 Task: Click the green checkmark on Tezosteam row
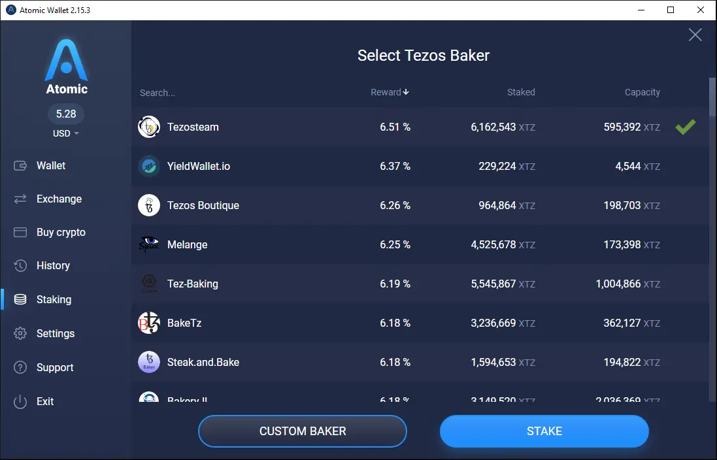coord(686,127)
